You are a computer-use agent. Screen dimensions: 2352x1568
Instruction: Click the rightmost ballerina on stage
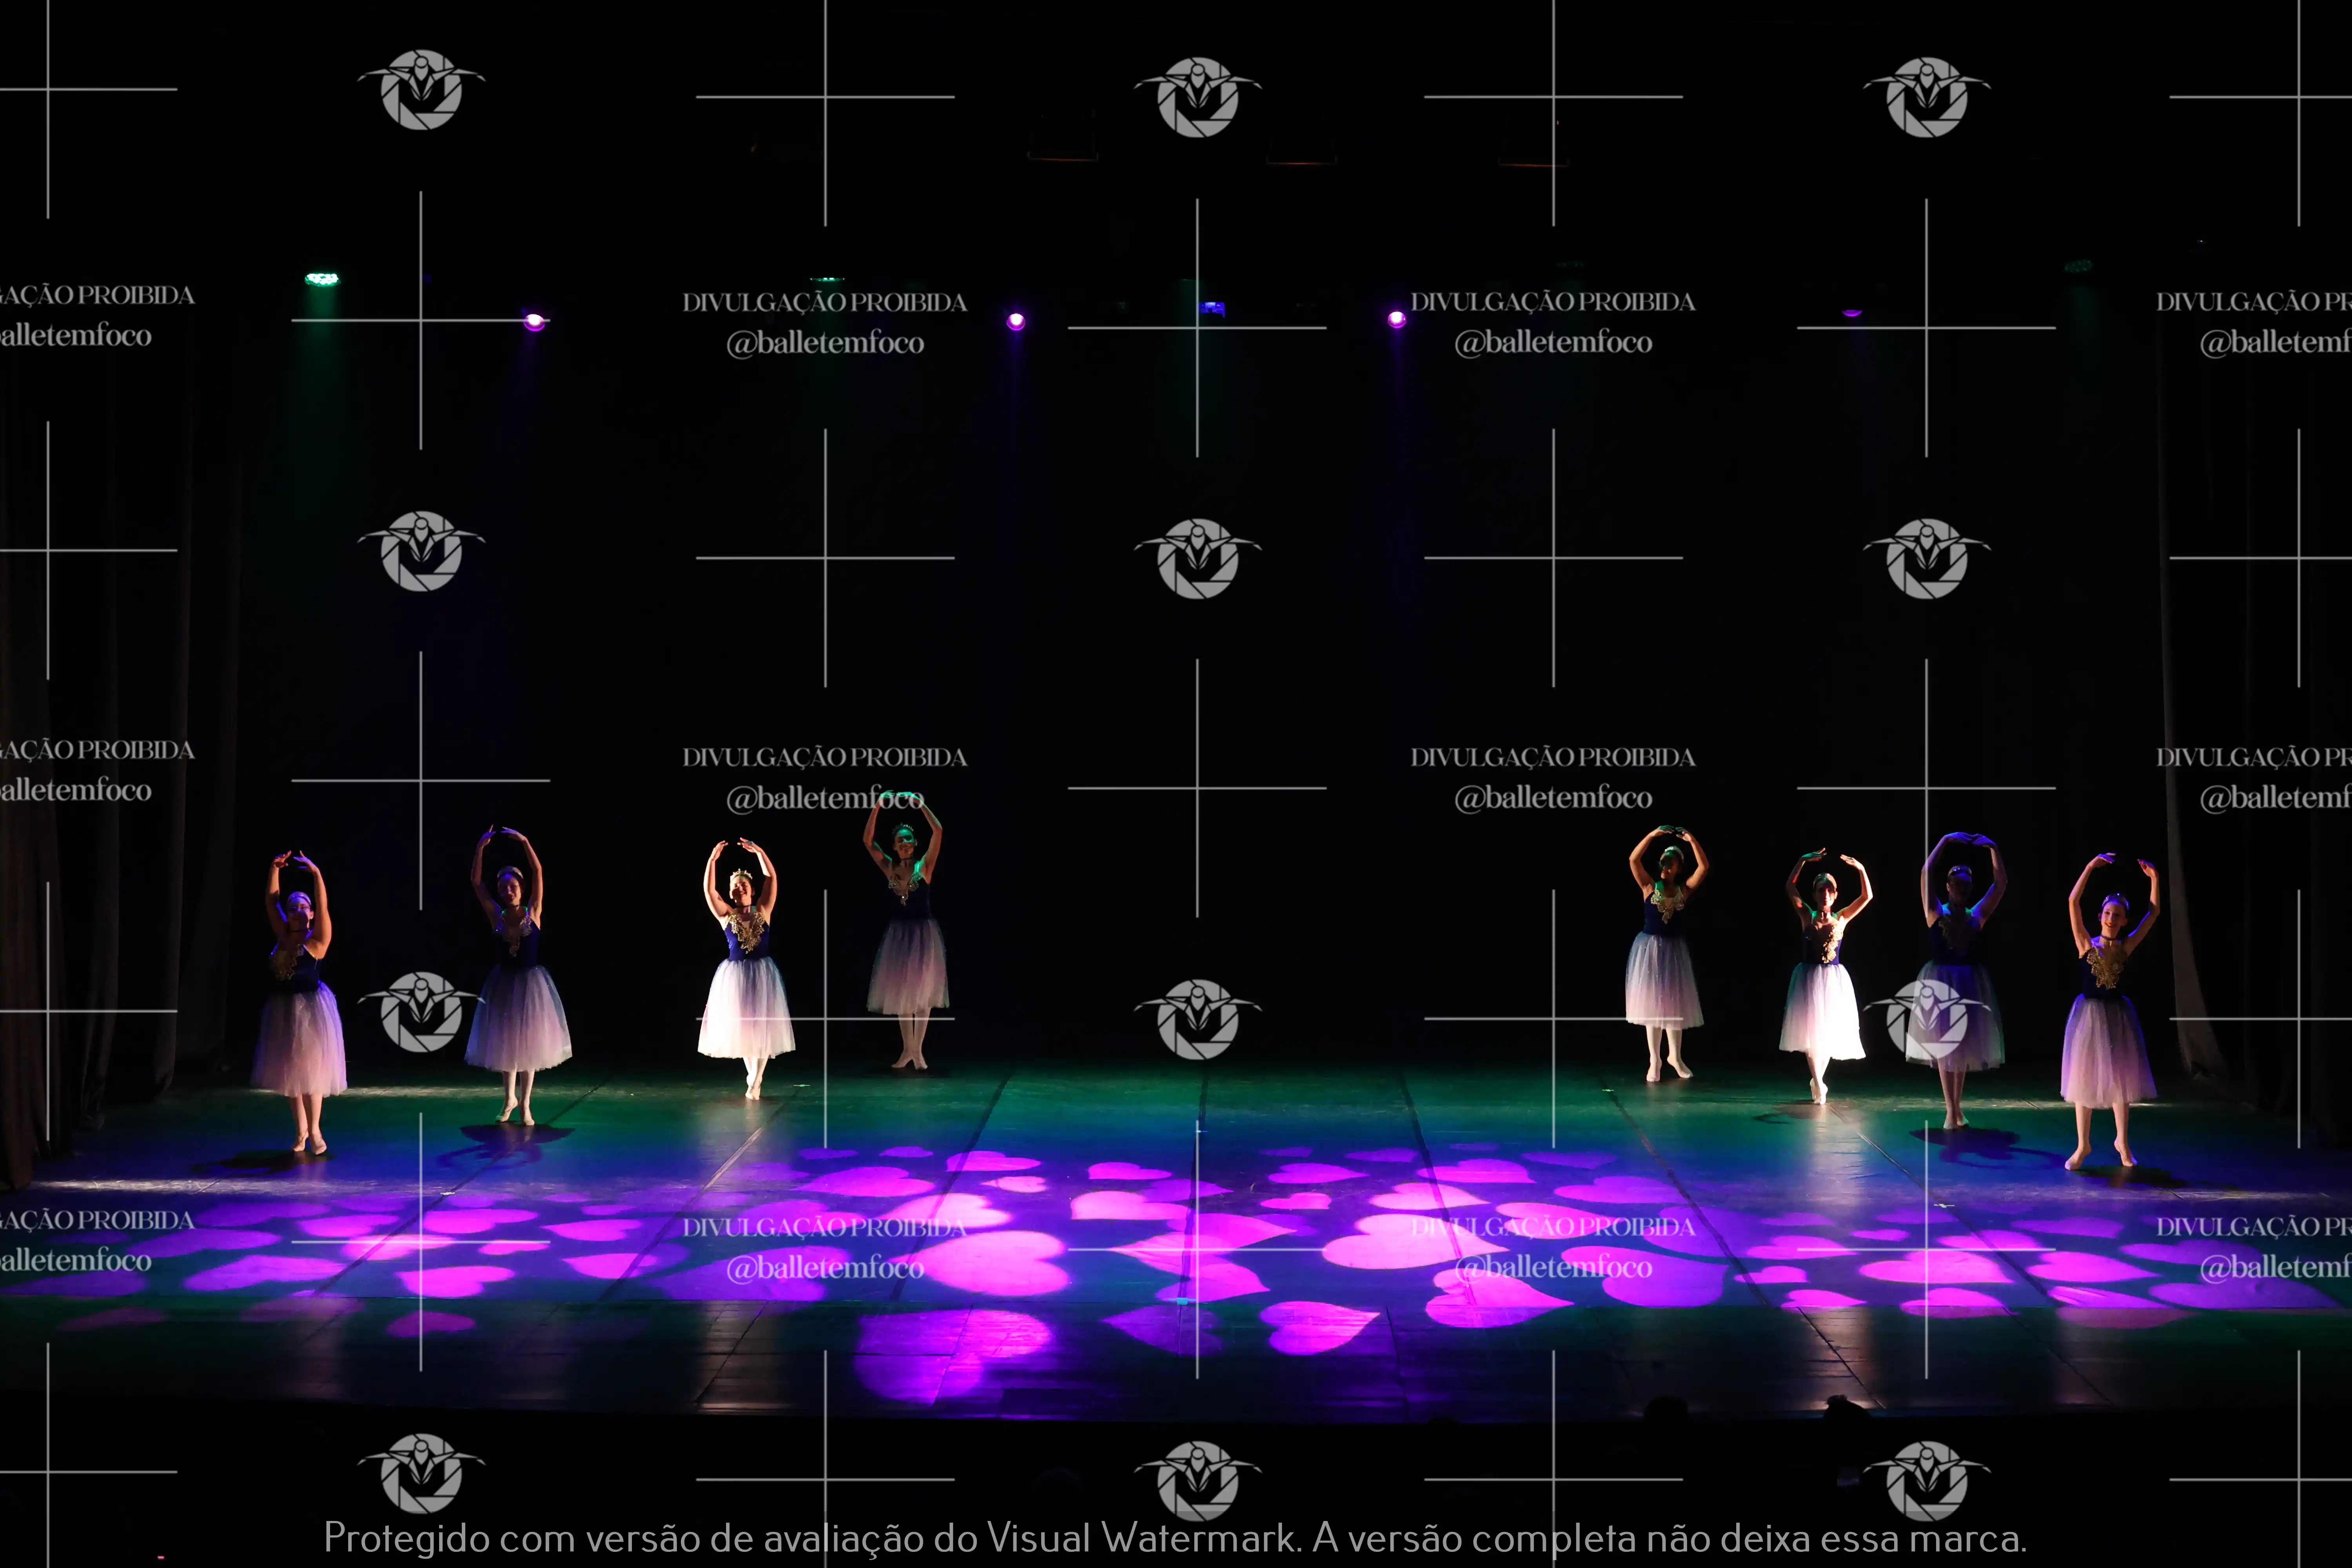click(2108, 1010)
